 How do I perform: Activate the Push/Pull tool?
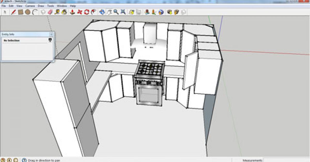(73, 12)
